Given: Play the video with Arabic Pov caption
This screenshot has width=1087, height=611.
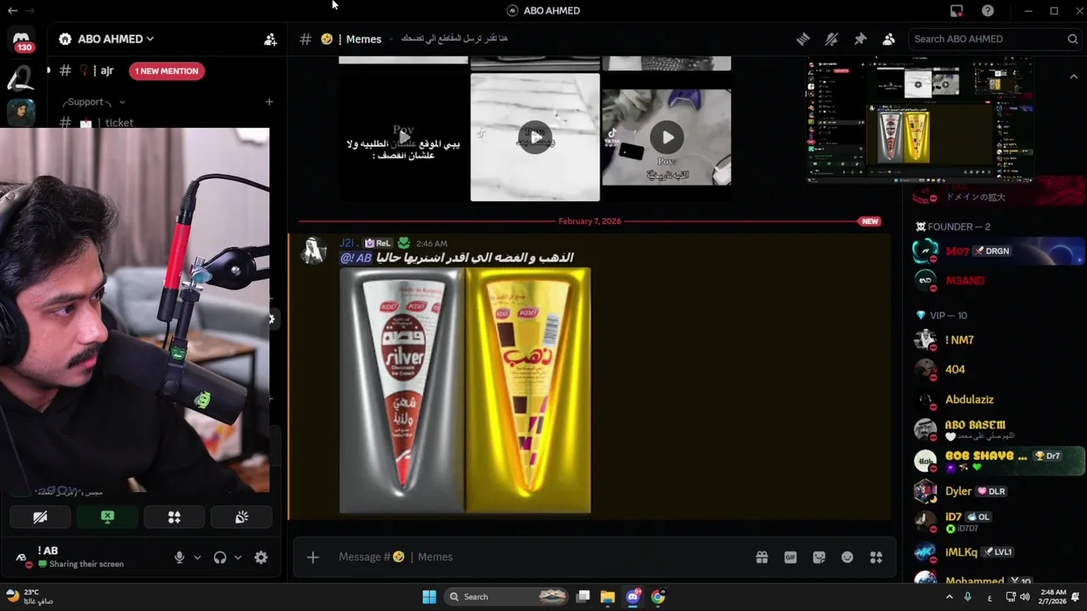Looking at the screenshot, I should tap(404, 137).
